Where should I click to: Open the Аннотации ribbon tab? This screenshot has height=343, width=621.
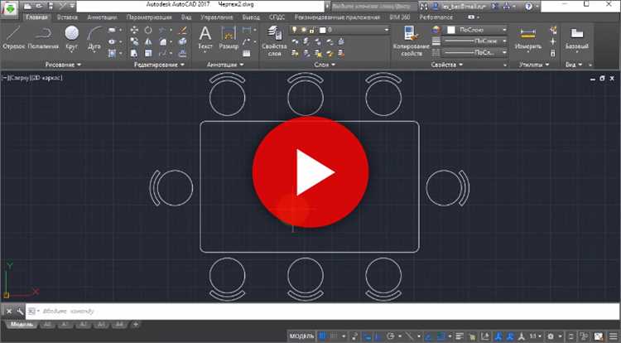click(102, 17)
